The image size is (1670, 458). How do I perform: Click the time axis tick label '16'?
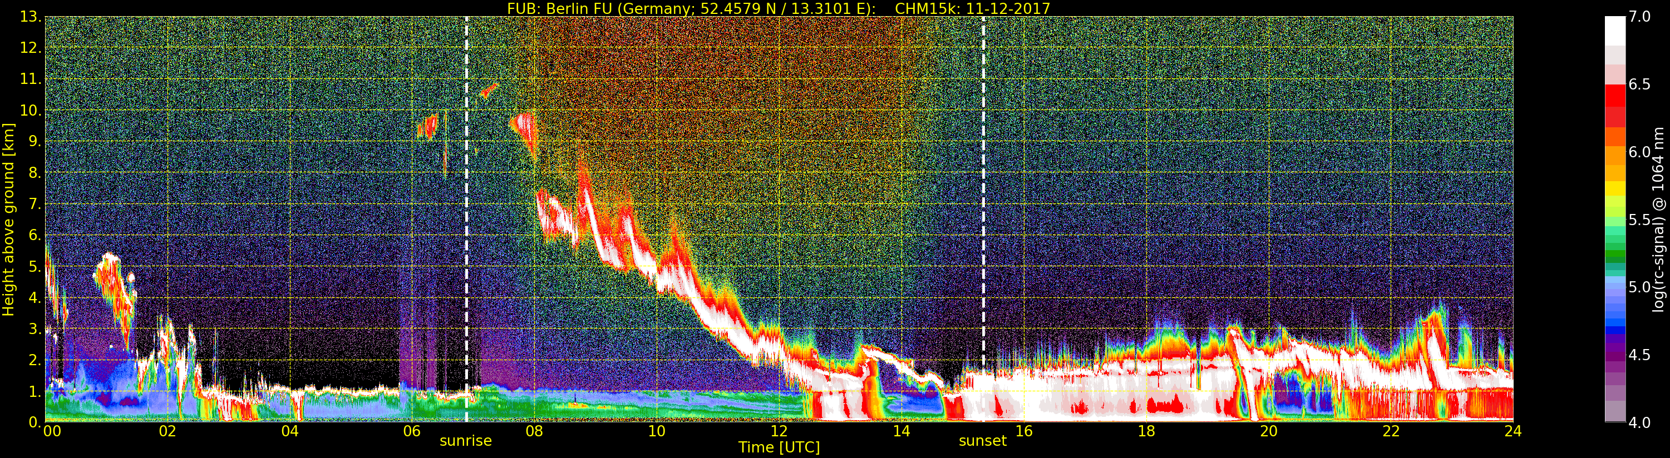point(1024,431)
